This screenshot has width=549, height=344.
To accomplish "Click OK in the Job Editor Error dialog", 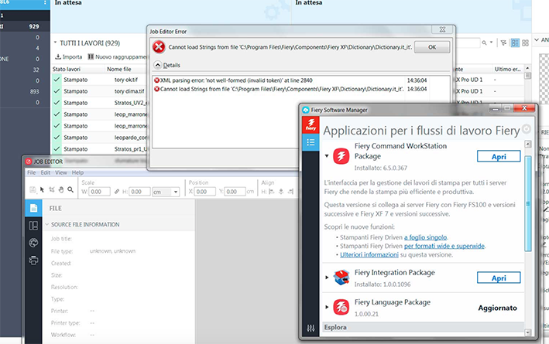I will [432, 47].
